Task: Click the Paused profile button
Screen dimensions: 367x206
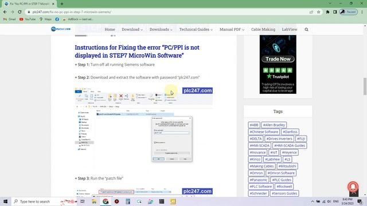Action: (349, 12)
